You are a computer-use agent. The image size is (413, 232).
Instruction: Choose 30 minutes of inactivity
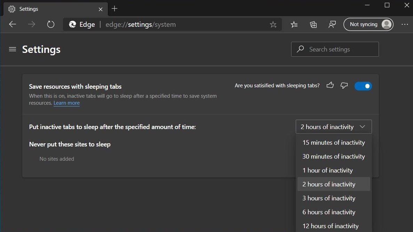tap(334, 157)
